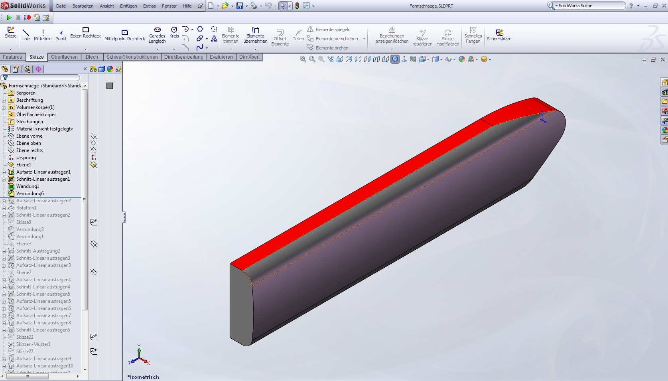Click the zoom to area icon
The image size is (668, 381).
coord(312,59)
